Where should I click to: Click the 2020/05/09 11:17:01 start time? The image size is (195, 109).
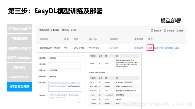tap(50, 48)
